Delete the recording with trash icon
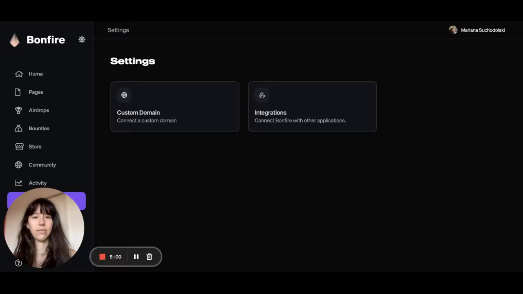Image resolution: width=523 pixels, height=294 pixels. (x=149, y=257)
